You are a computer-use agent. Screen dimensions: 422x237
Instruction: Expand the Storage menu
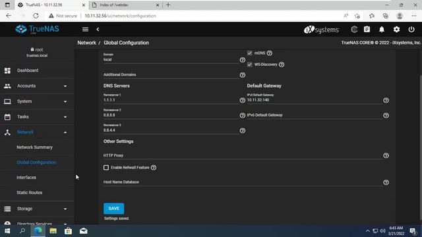click(x=37, y=209)
